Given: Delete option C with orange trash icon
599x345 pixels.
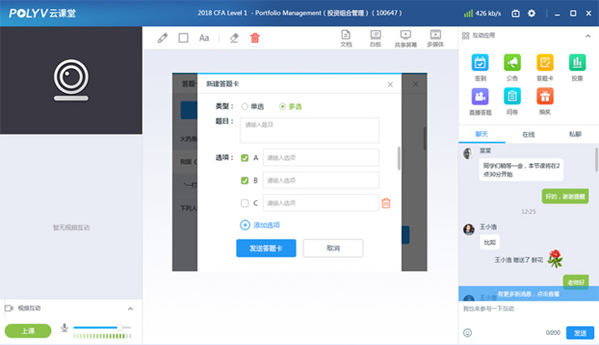Looking at the screenshot, I should (386, 203).
